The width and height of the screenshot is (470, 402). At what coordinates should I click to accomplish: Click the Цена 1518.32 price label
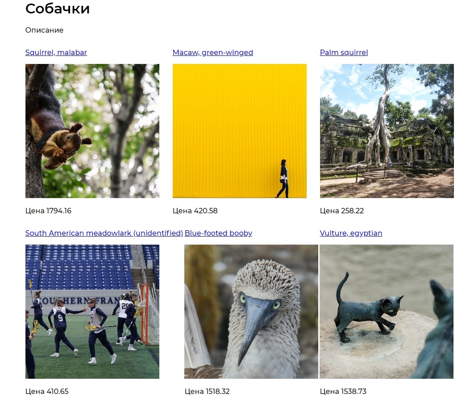(x=207, y=392)
